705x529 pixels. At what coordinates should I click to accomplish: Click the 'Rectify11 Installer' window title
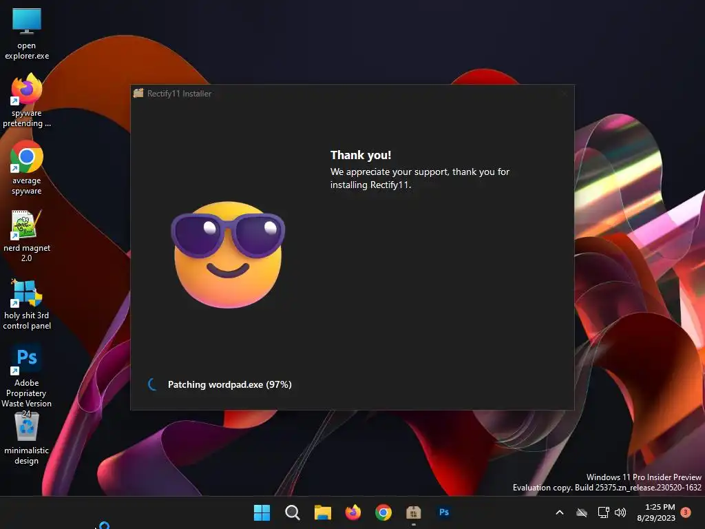(x=180, y=94)
